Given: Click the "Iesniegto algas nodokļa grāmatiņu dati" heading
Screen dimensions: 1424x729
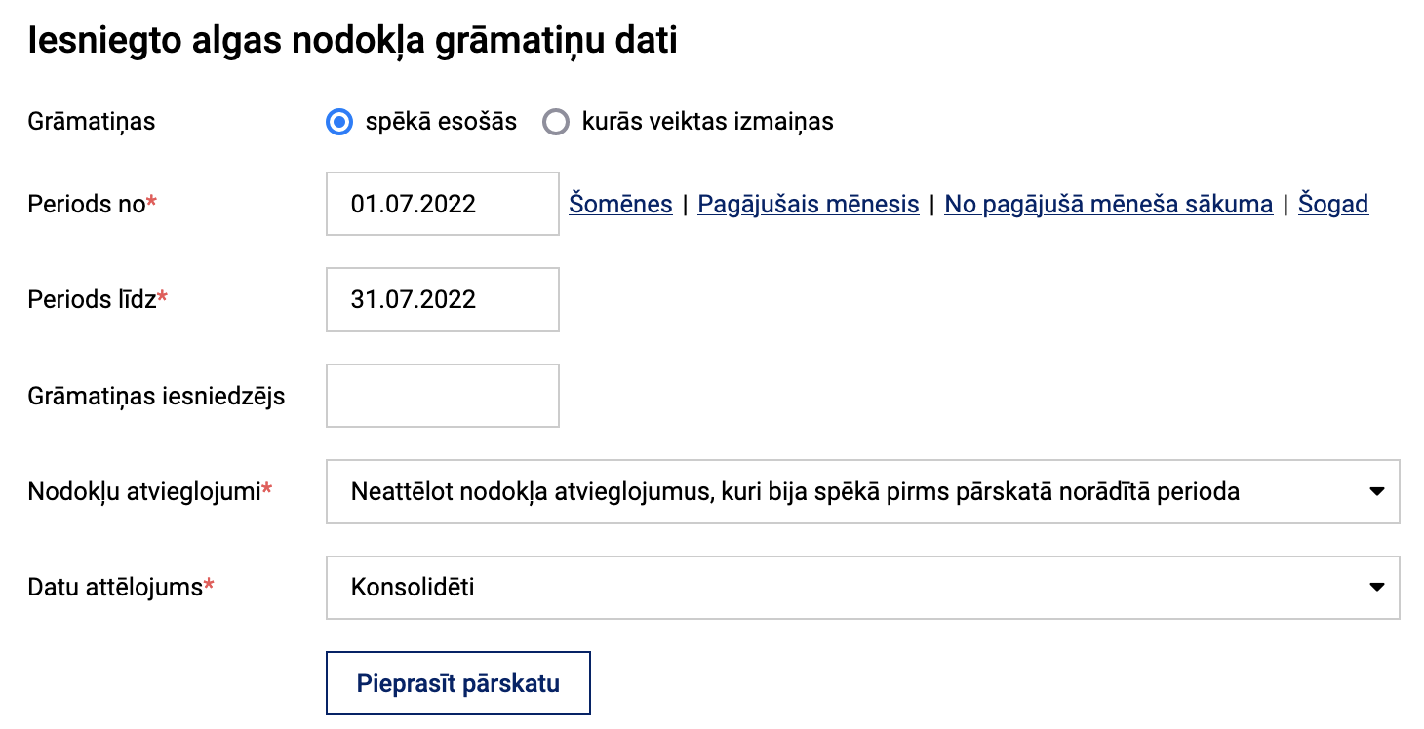Looking at the screenshot, I should 352,42.
